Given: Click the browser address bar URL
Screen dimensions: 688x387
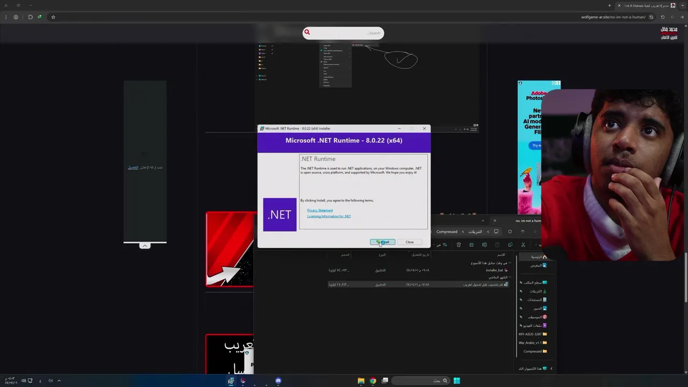Looking at the screenshot, I should (613, 17).
